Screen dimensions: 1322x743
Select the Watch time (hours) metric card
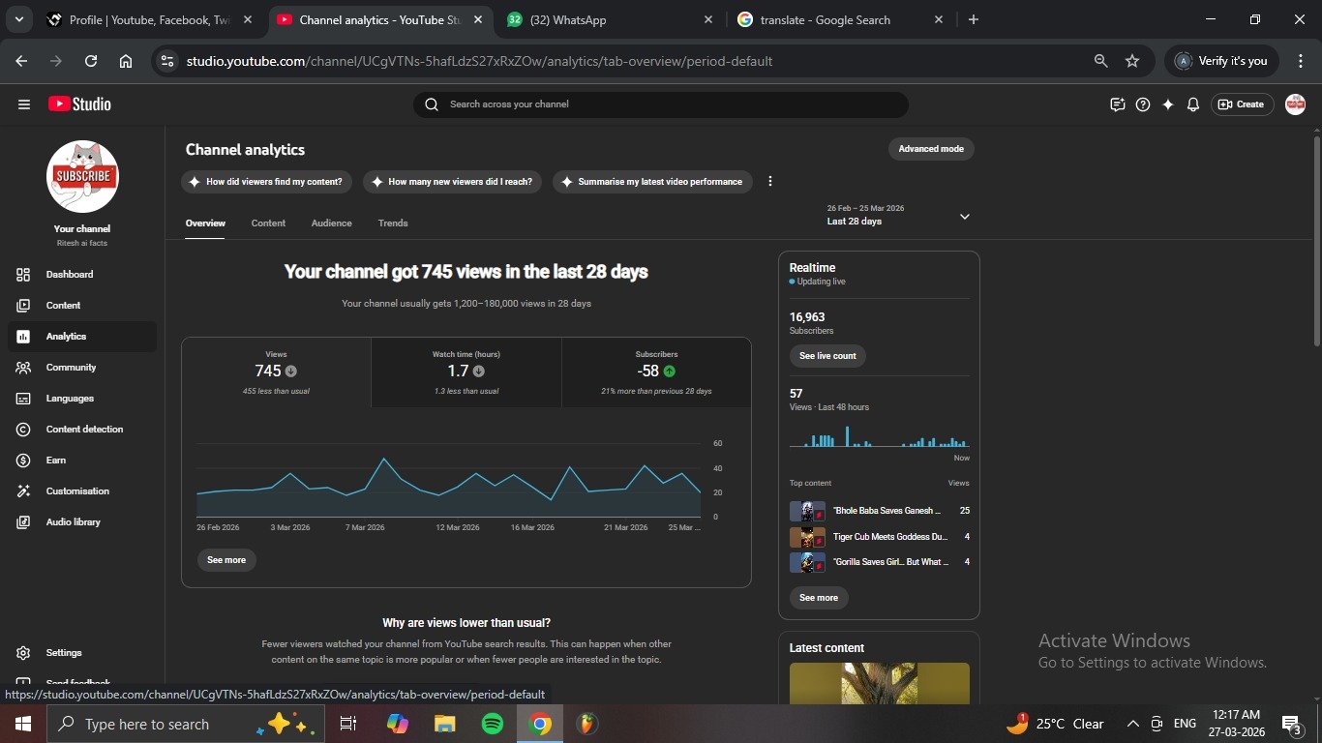[466, 372]
